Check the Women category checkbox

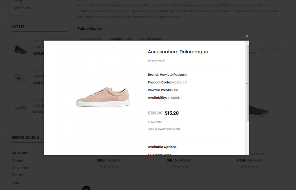[x=13, y=167]
